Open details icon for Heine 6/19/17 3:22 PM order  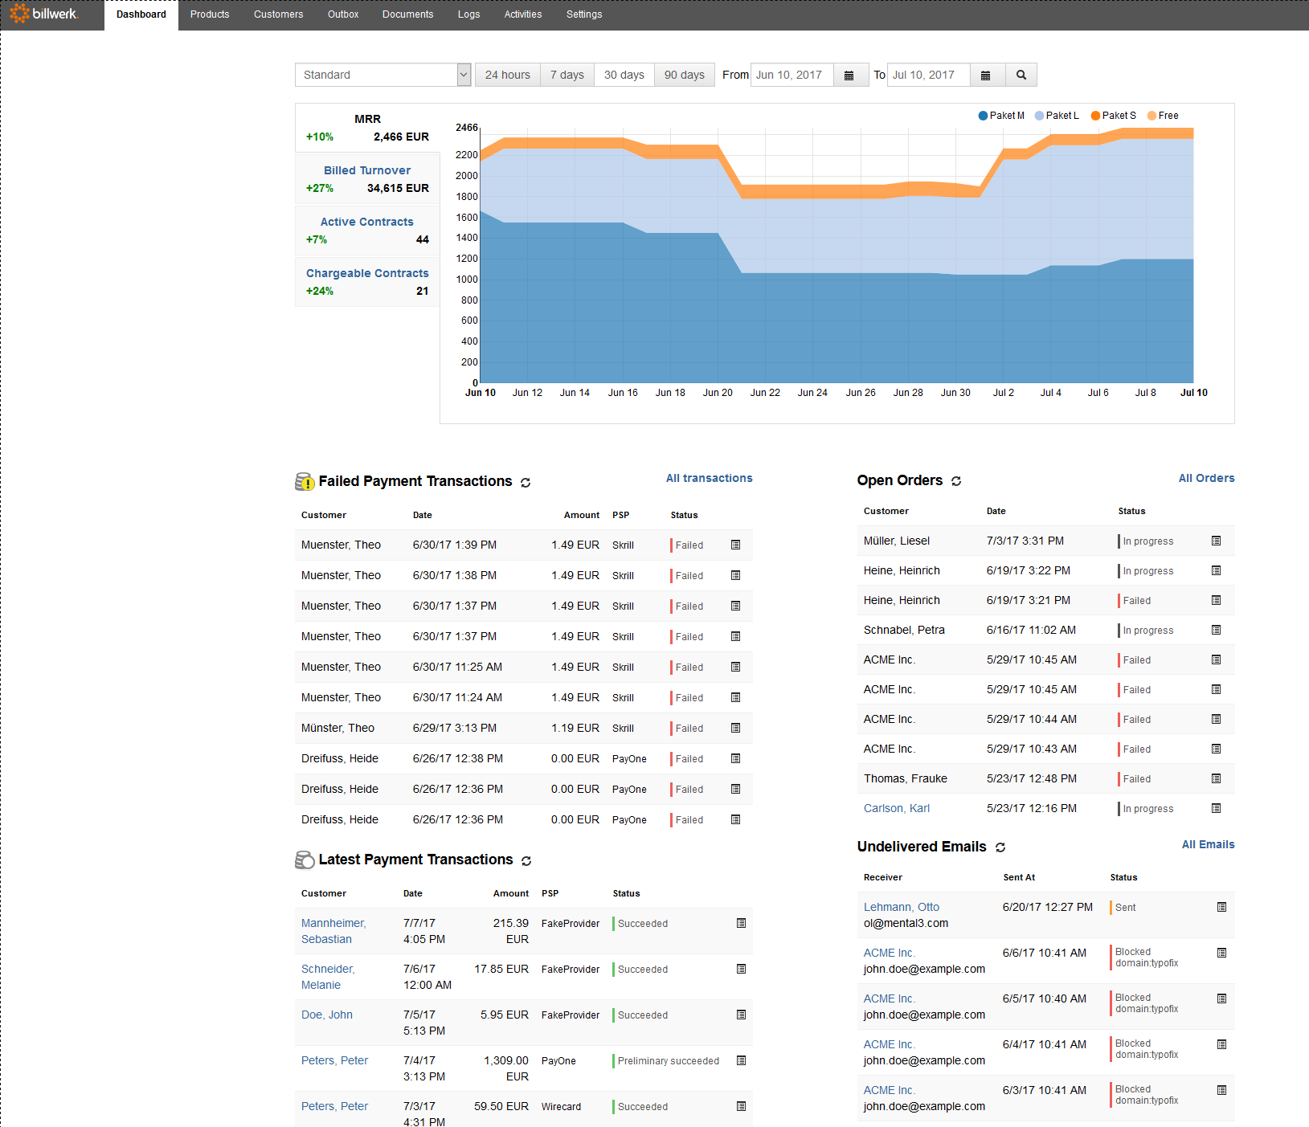pos(1216,570)
